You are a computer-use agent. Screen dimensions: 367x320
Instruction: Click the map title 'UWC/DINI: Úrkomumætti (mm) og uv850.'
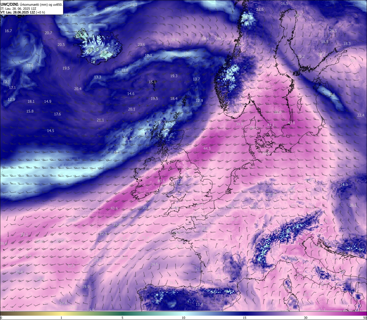click(x=32, y=5)
